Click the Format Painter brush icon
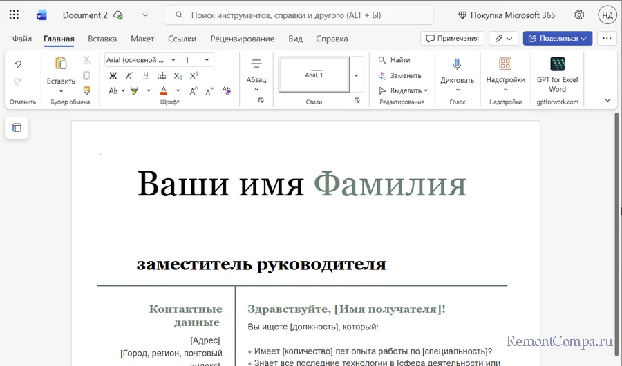Screen dimensions: 622x366 pyautogui.click(x=86, y=90)
